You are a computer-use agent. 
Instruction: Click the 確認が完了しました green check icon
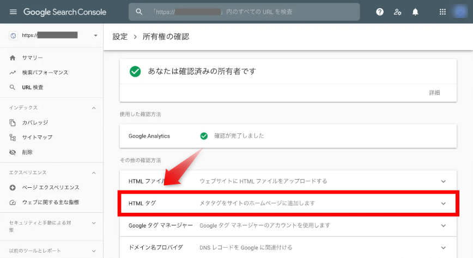click(204, 136)
